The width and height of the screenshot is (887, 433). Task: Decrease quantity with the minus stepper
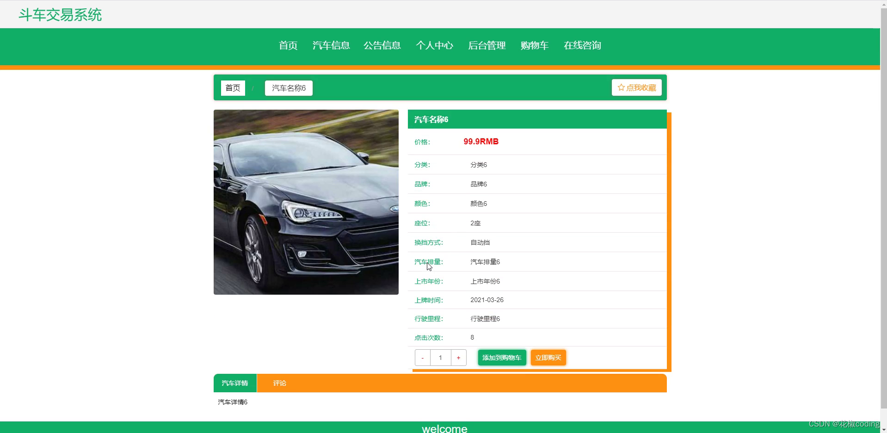click(x=422, y=357)
